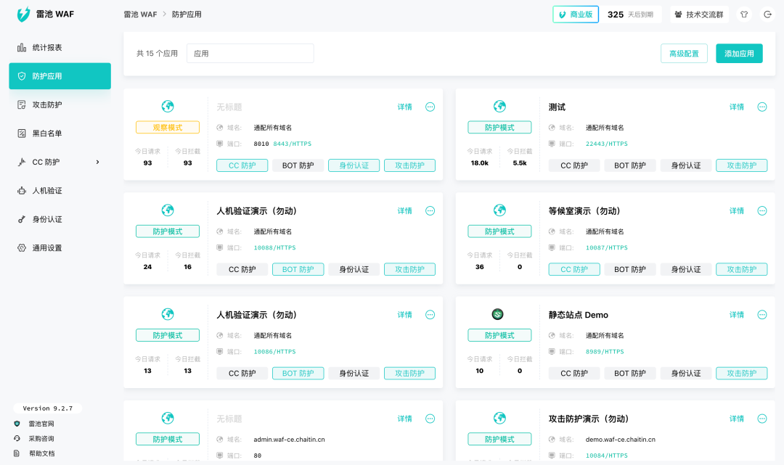
Task: Select 防护应用 in the sidebar
Action: click(60, 76)
